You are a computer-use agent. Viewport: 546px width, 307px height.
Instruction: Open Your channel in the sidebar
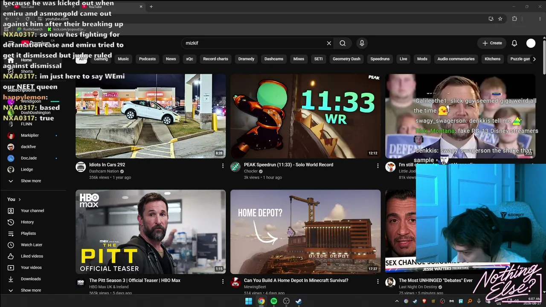(32, 211)
